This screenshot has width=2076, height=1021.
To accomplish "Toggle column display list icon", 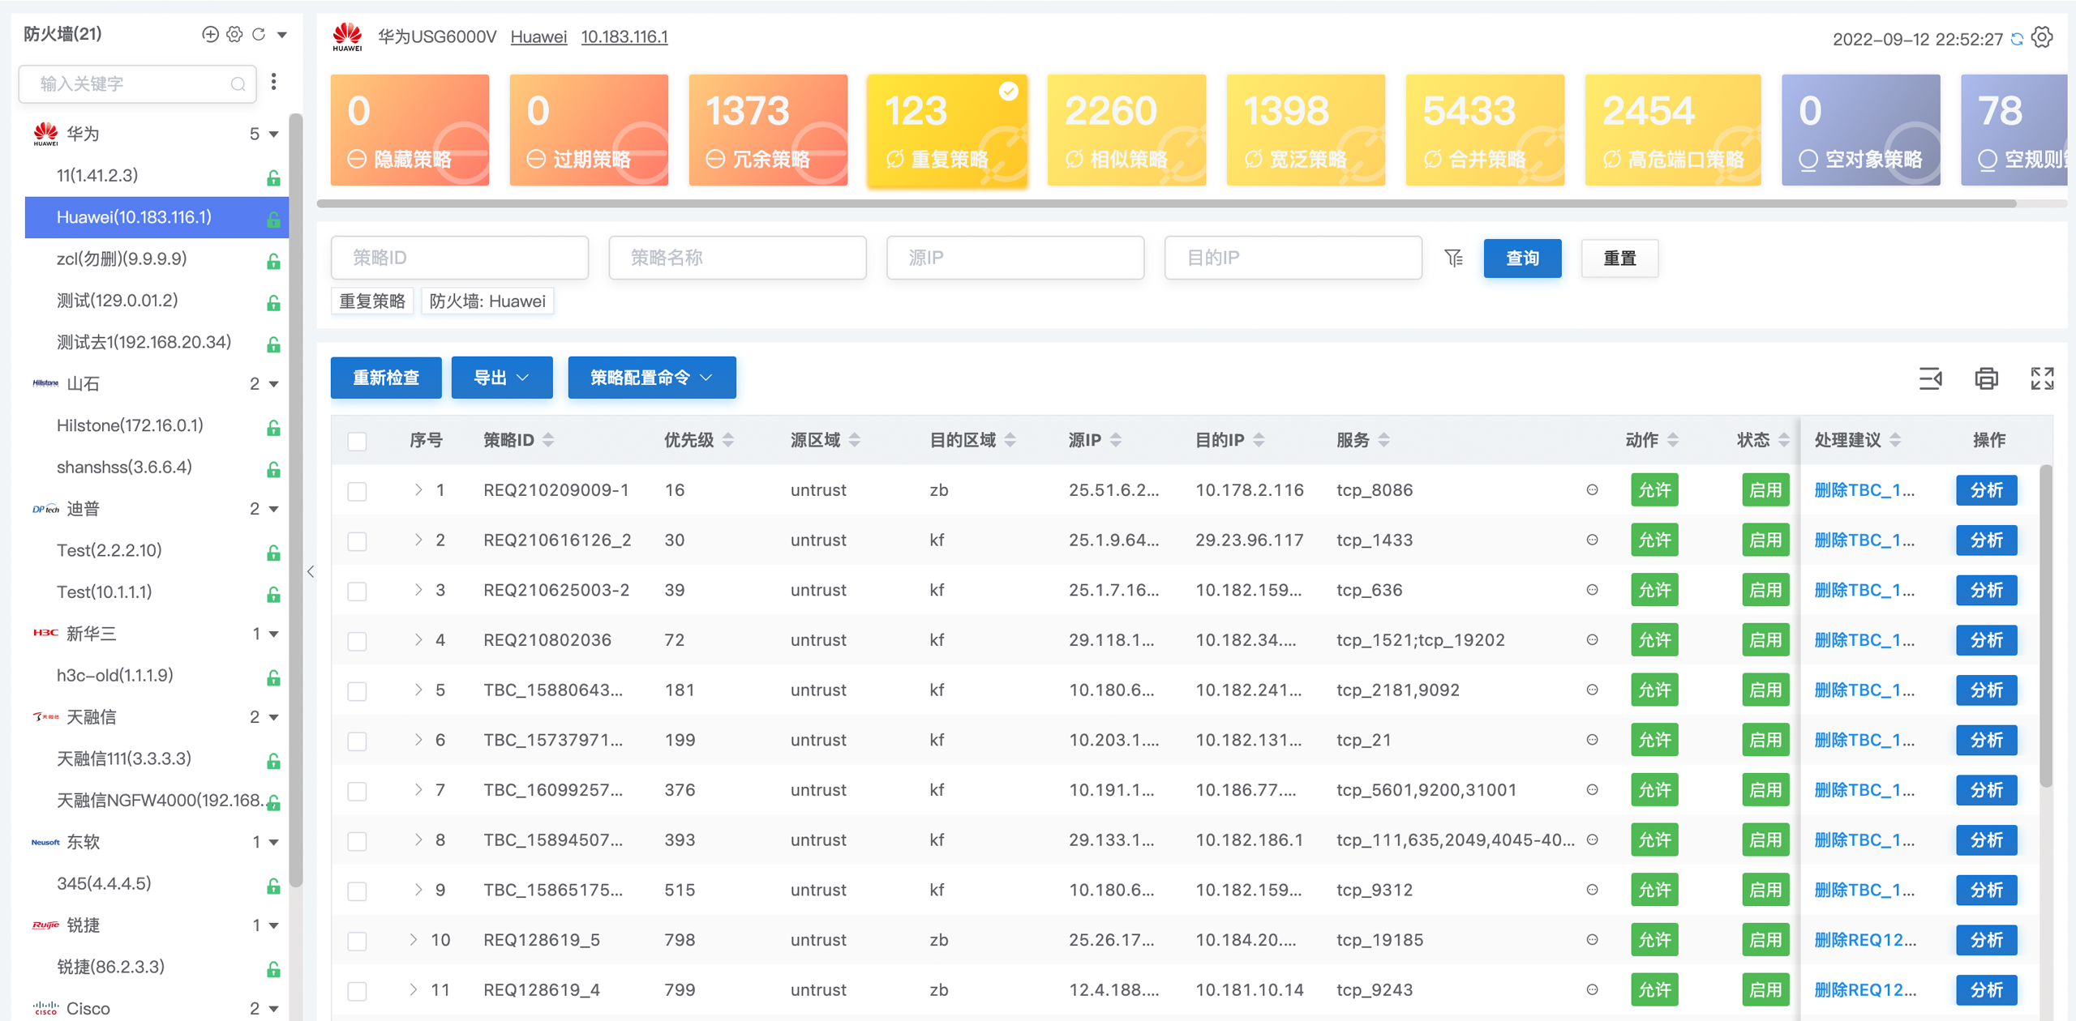I will 1930,378.
